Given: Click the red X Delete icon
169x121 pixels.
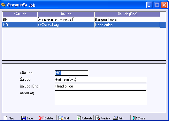Looking at the screenshot, I should pos(41,118).
